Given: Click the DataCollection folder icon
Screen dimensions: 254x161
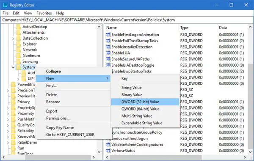Looking at the screenshot, I should tap(19, 38).
